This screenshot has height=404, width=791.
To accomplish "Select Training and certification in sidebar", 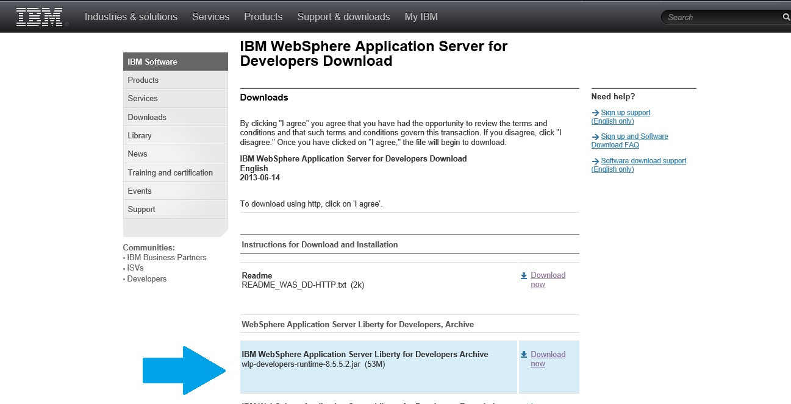I will pyautogui.click(x=170, y=172).
